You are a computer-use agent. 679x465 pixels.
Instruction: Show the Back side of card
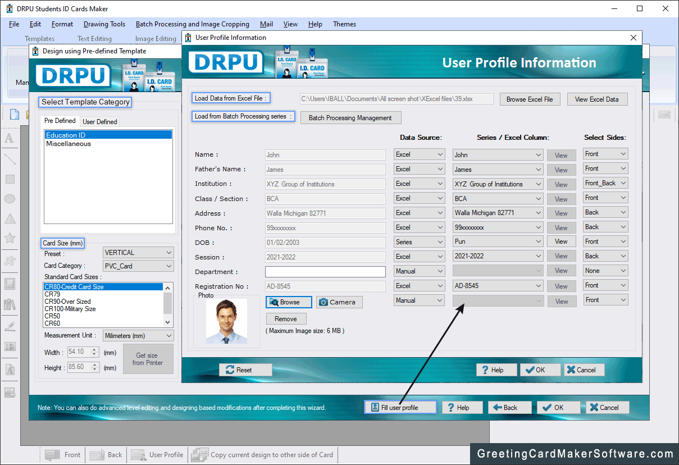[x=106, y=455]
